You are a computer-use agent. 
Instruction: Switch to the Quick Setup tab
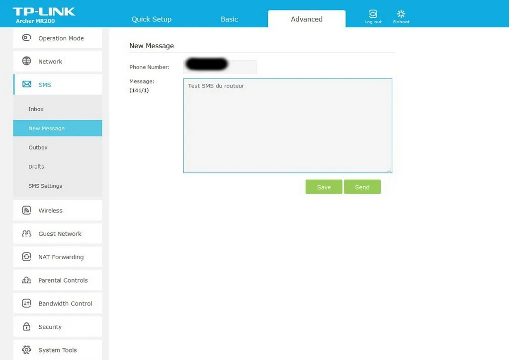[x=152, y=19]
